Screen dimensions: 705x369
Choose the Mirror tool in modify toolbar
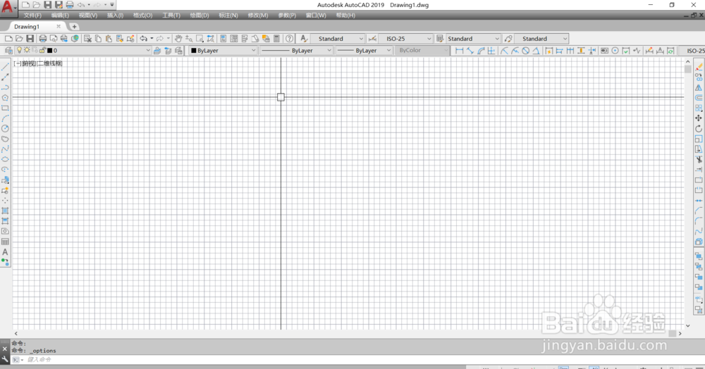(x=699, y=87)
